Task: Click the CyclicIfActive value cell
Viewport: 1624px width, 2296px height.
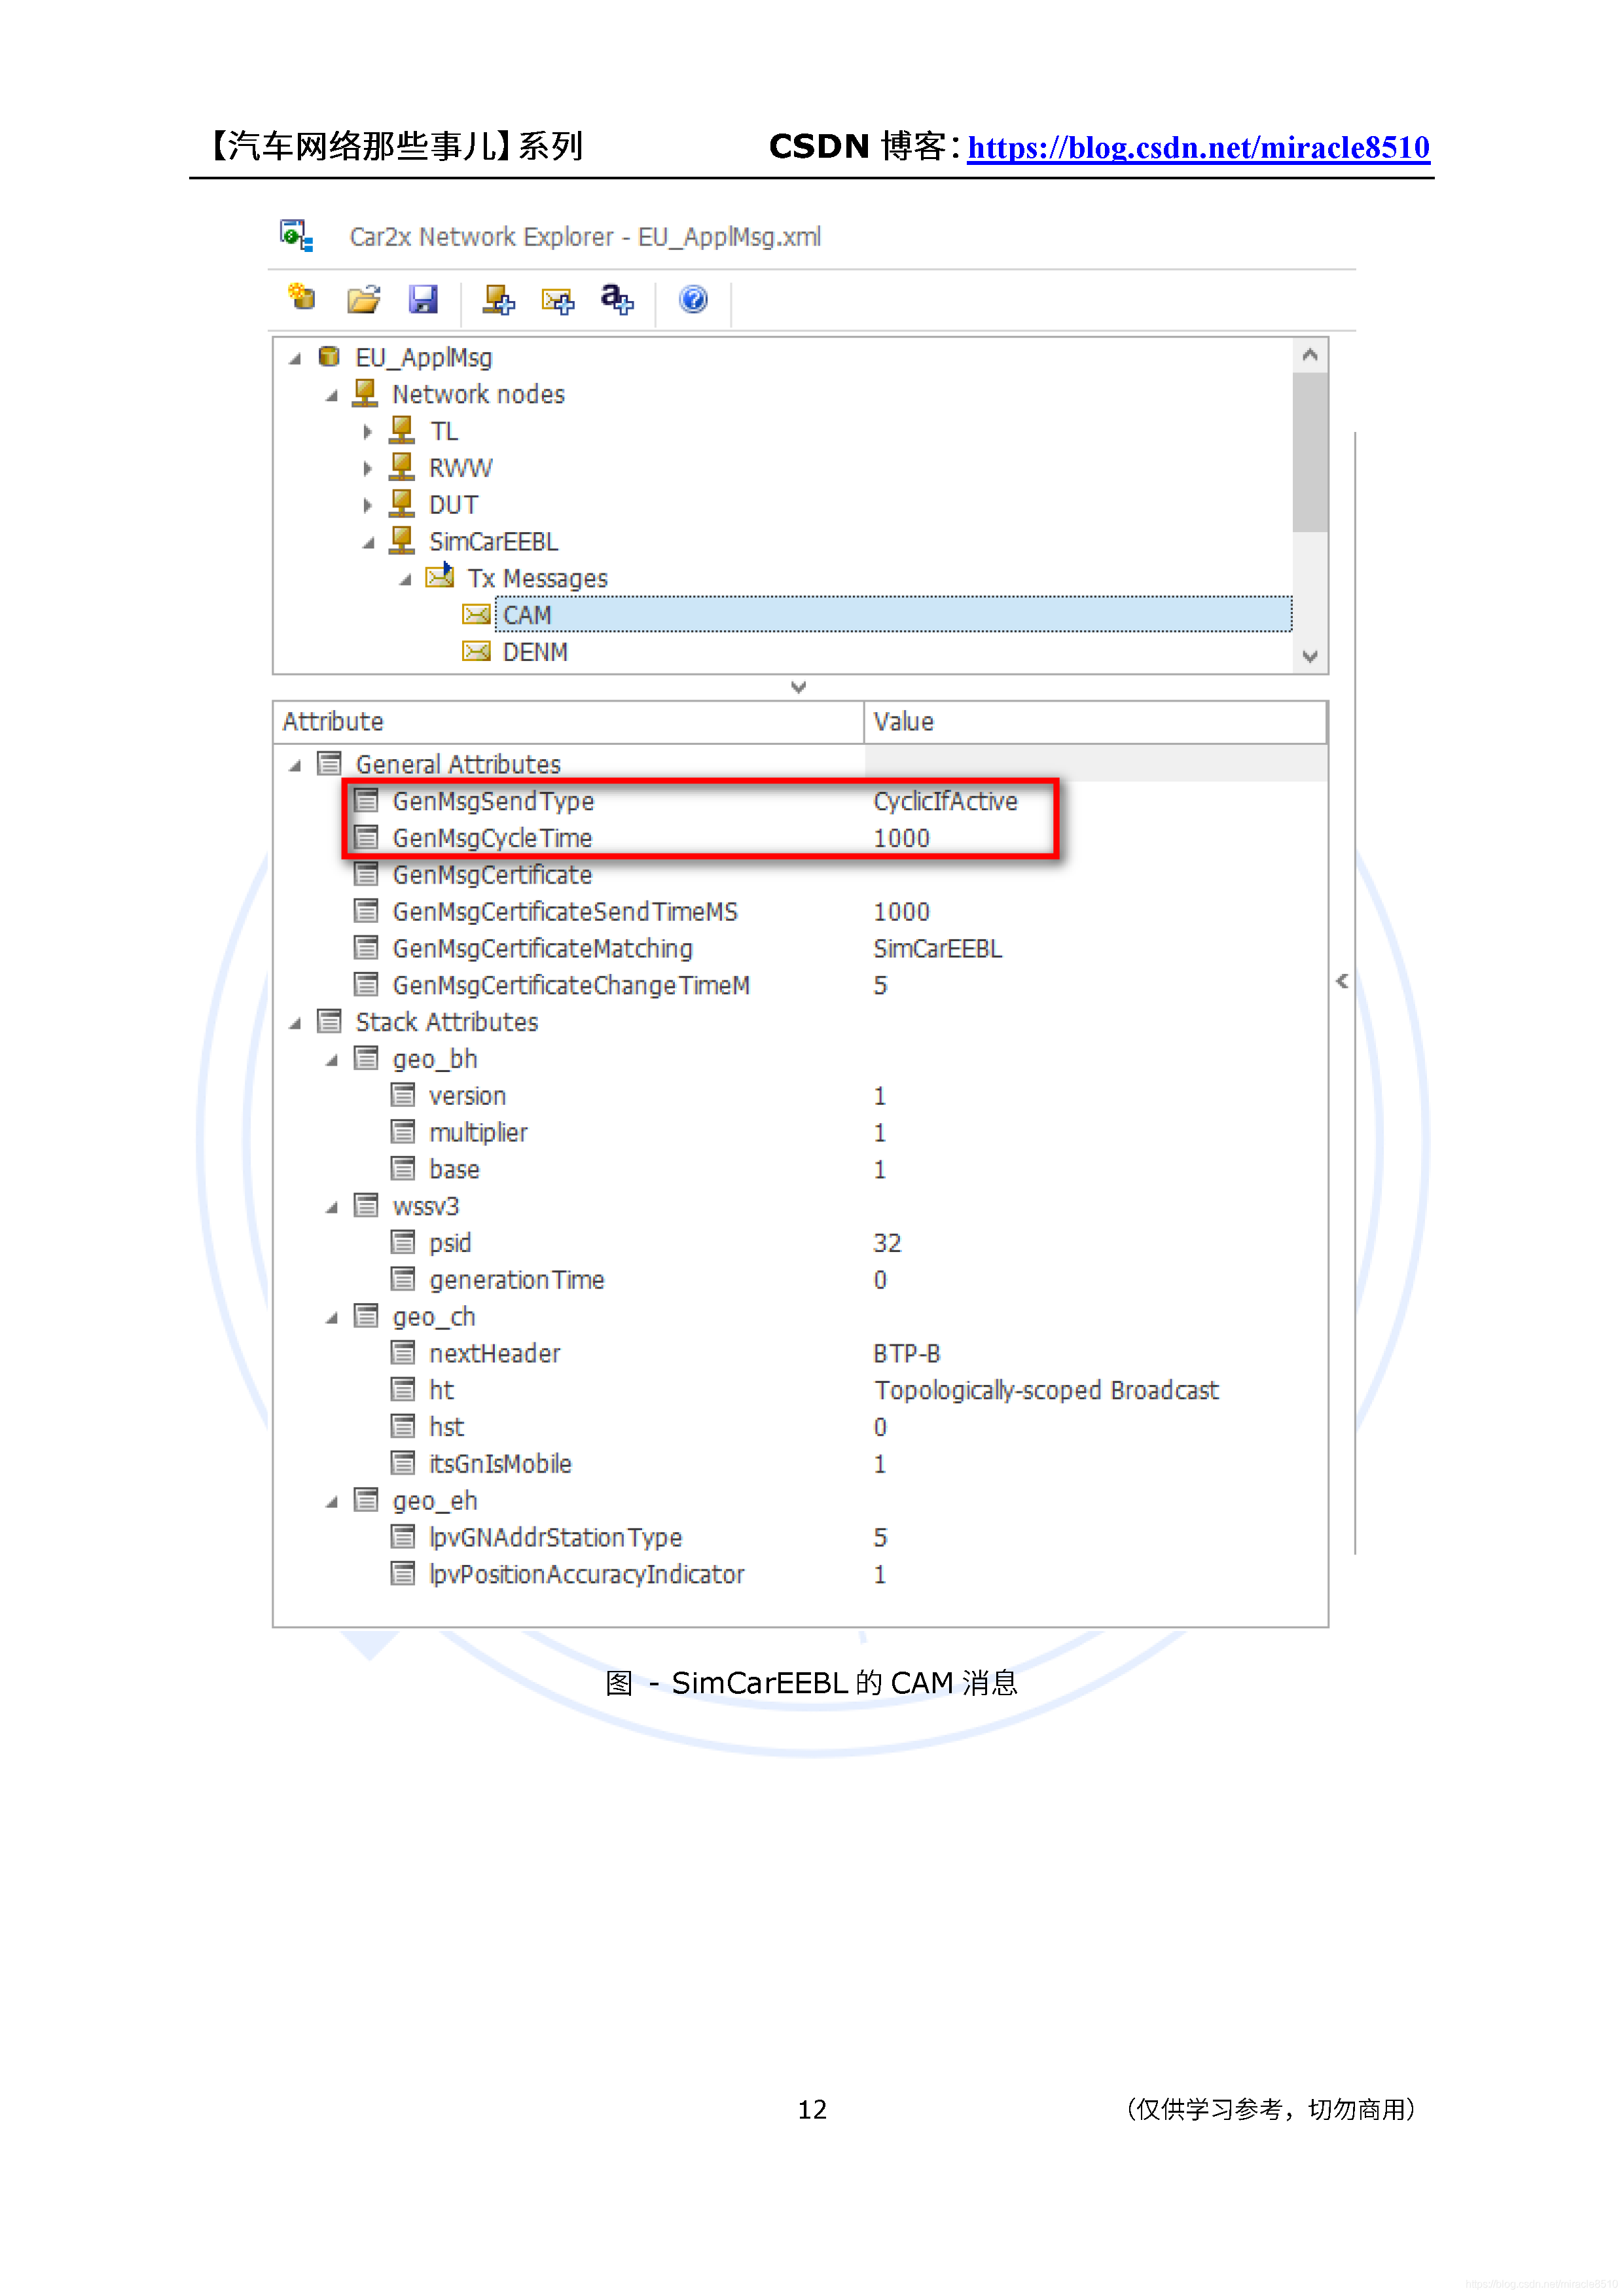Action: 945,801
